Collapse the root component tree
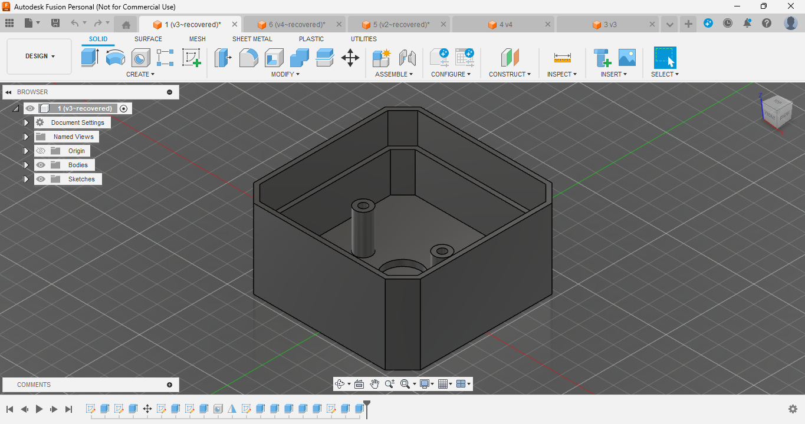Screen dimensions: 805x424 coord(16,108)
